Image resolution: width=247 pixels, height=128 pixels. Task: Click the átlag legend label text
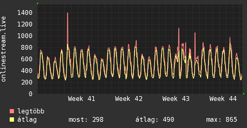point(27,120)
